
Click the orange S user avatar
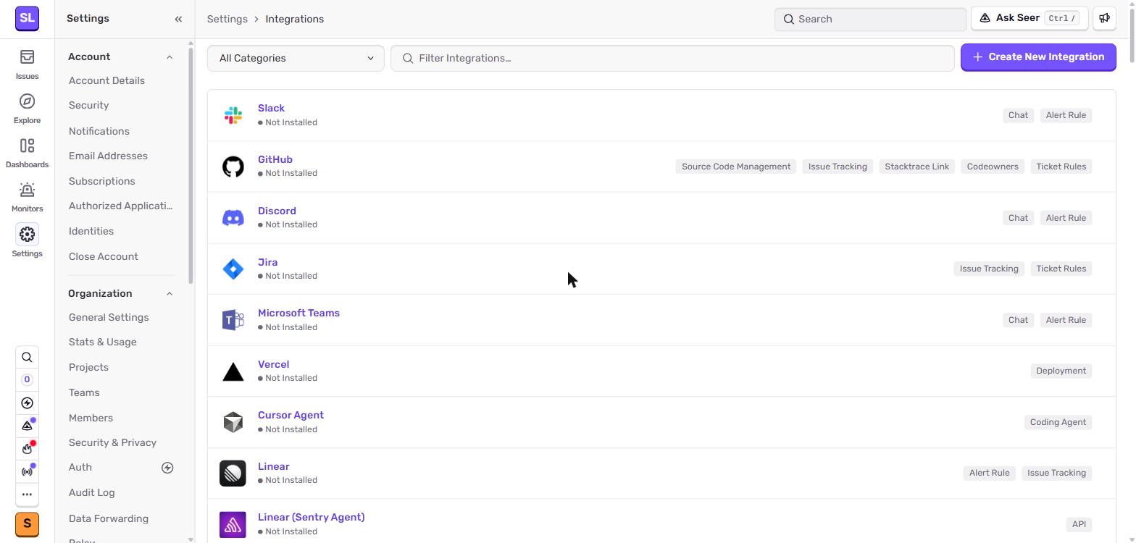27,523
